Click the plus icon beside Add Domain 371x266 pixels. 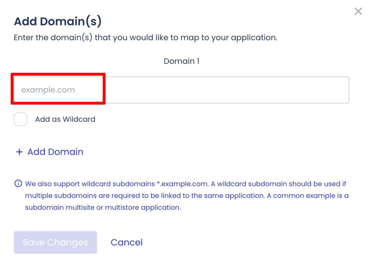(19, 152)
